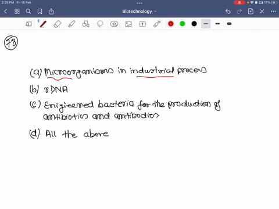Select the Highlighter tool
Viewport: 279px width, 209px height.
(71, 24)
